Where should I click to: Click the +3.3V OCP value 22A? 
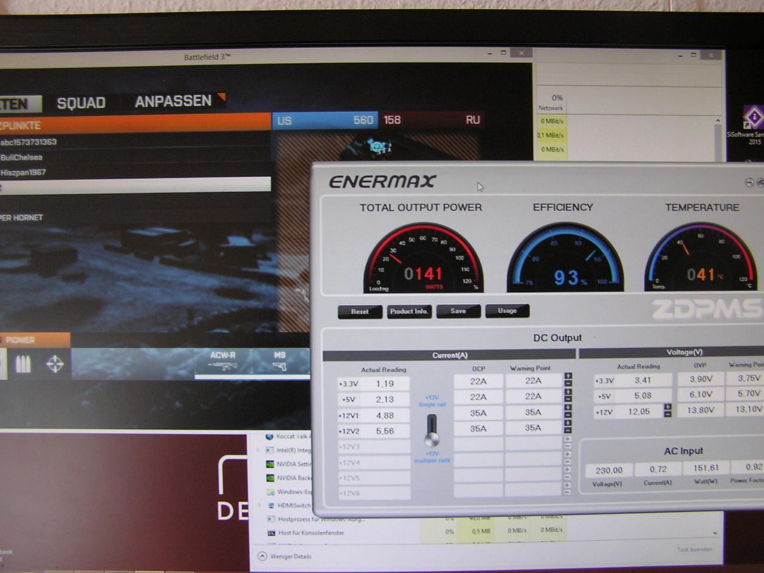point(478,381)
